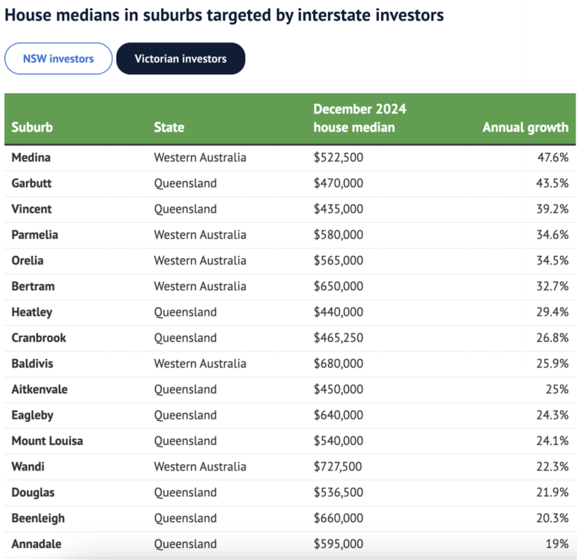Viewport: 577px width, 560px height.
Task: Click the 32.7% annual growth value
Action: (553, 286)
